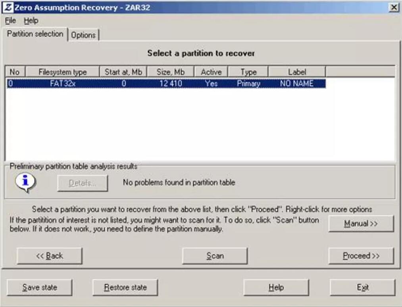Select the FAT32x partition row
The image size is (402, 307).
point(166,84)
